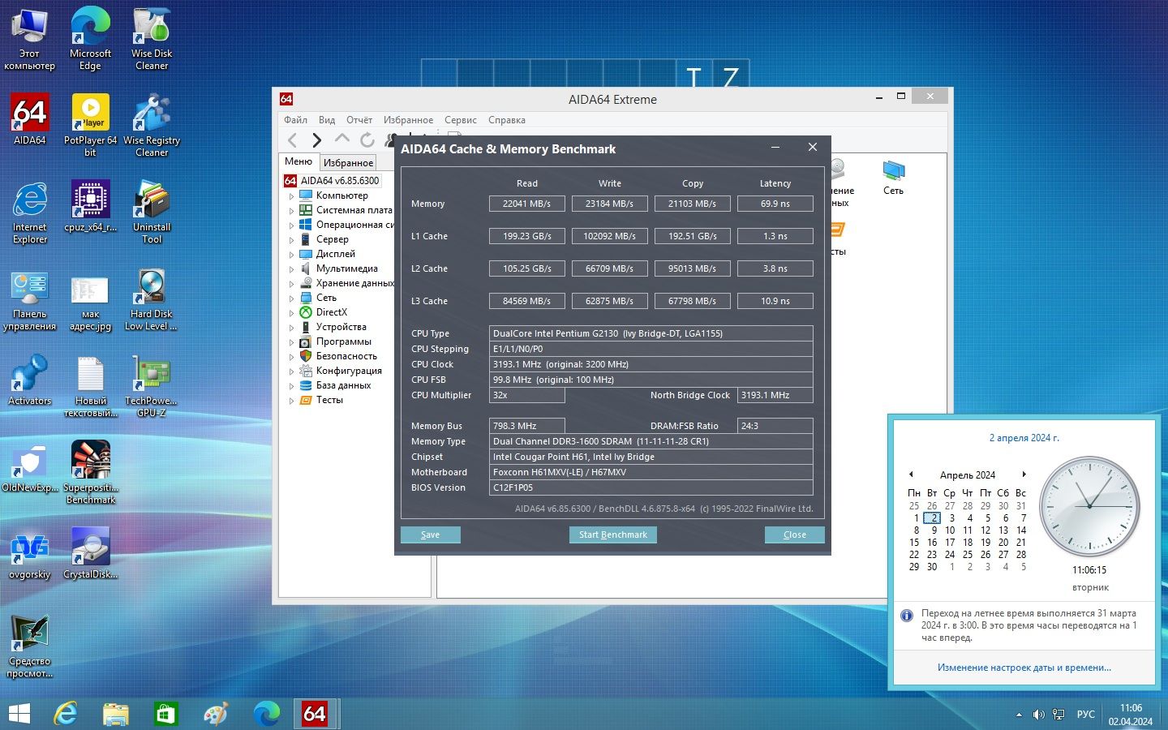
Task: Launch Wise Disk Cleaner desktop icon
Action: tap(152, 38)
